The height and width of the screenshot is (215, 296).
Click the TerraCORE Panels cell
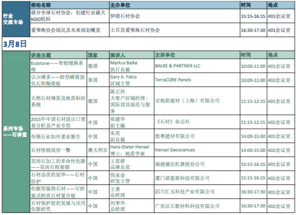coord(197,80)
